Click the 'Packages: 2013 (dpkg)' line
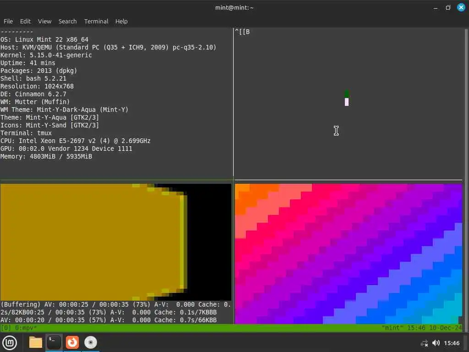Image resolution: width=469 pixels, height=352 pixels. (x=38, y=71)
